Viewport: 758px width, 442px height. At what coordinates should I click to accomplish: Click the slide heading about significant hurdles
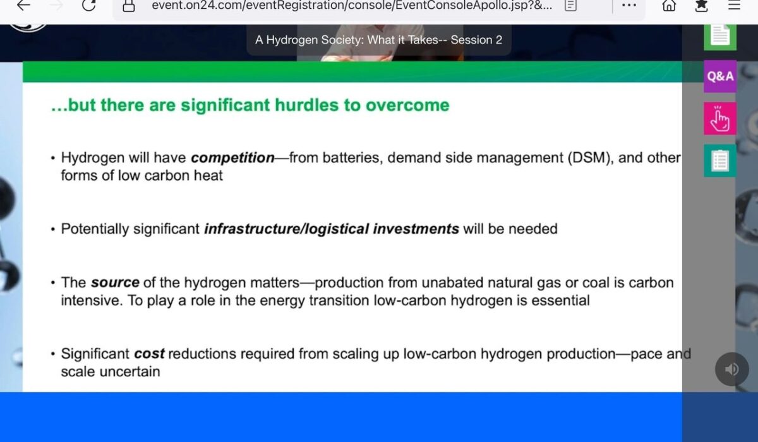pos(250,105)
